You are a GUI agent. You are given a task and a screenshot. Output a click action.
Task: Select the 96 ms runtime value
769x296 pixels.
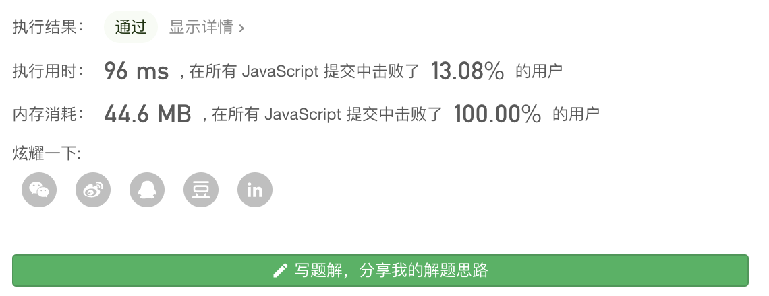(136, 71)
